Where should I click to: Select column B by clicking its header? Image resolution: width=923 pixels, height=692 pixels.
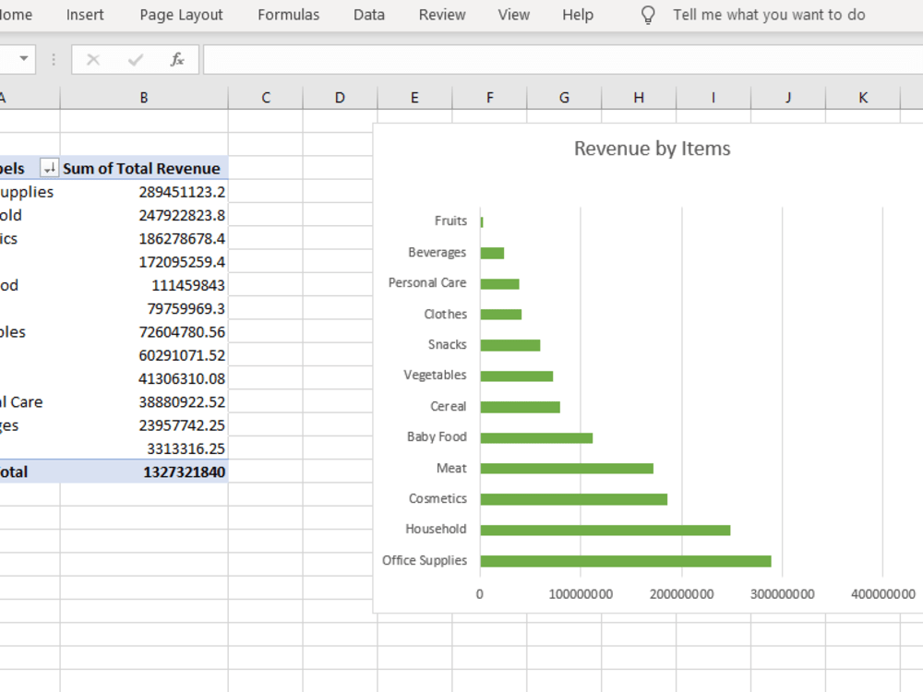click(x=143, y=96)
